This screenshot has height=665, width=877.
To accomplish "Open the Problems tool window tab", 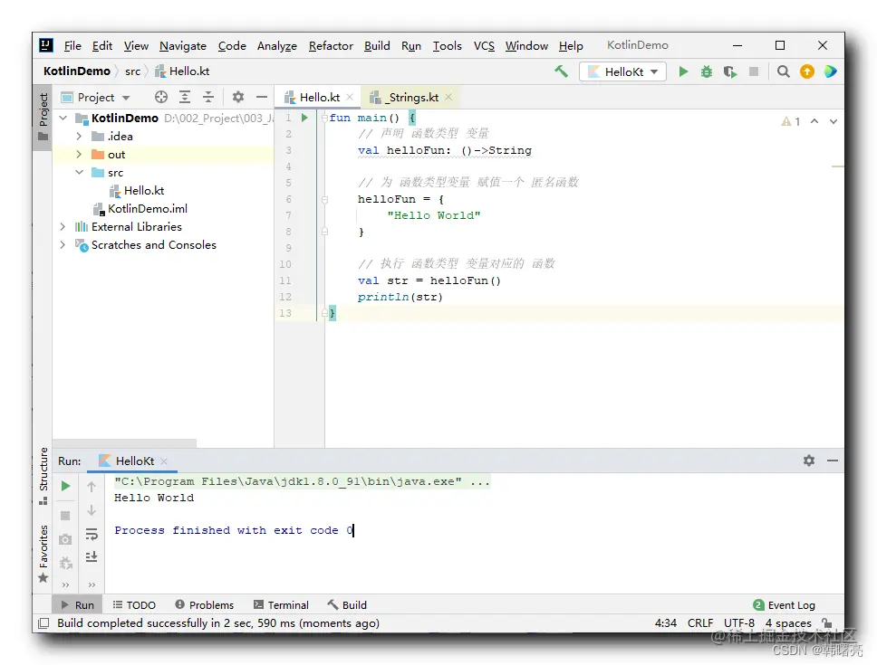I will (204, 604).
